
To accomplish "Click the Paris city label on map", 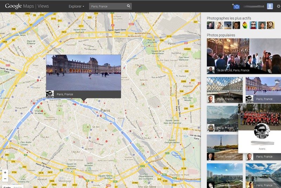I will (x=105, y=110).
